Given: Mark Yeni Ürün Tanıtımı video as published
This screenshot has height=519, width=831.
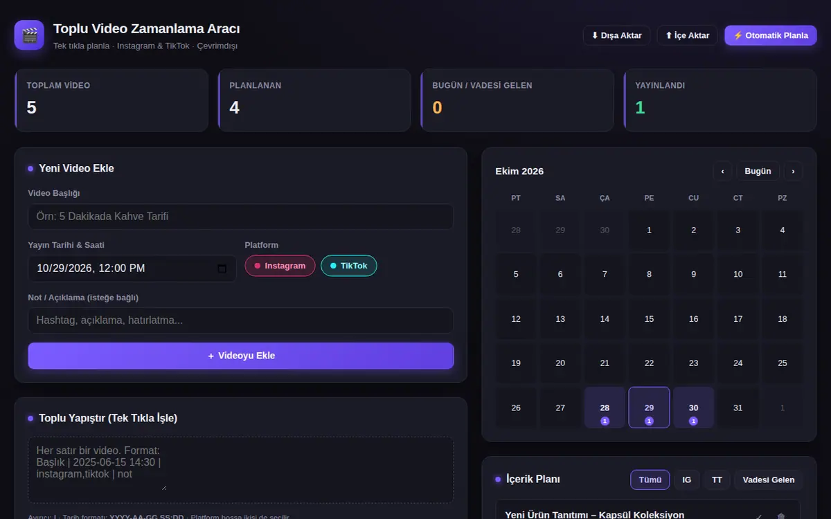Looking at the screenshot, I should pyautogui.click(x=760, y=516).
